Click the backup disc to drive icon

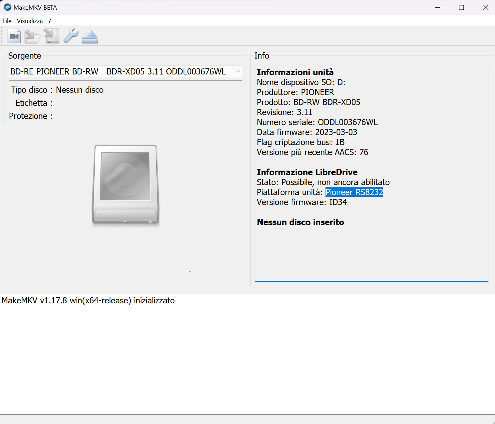(x=52, y=36)
